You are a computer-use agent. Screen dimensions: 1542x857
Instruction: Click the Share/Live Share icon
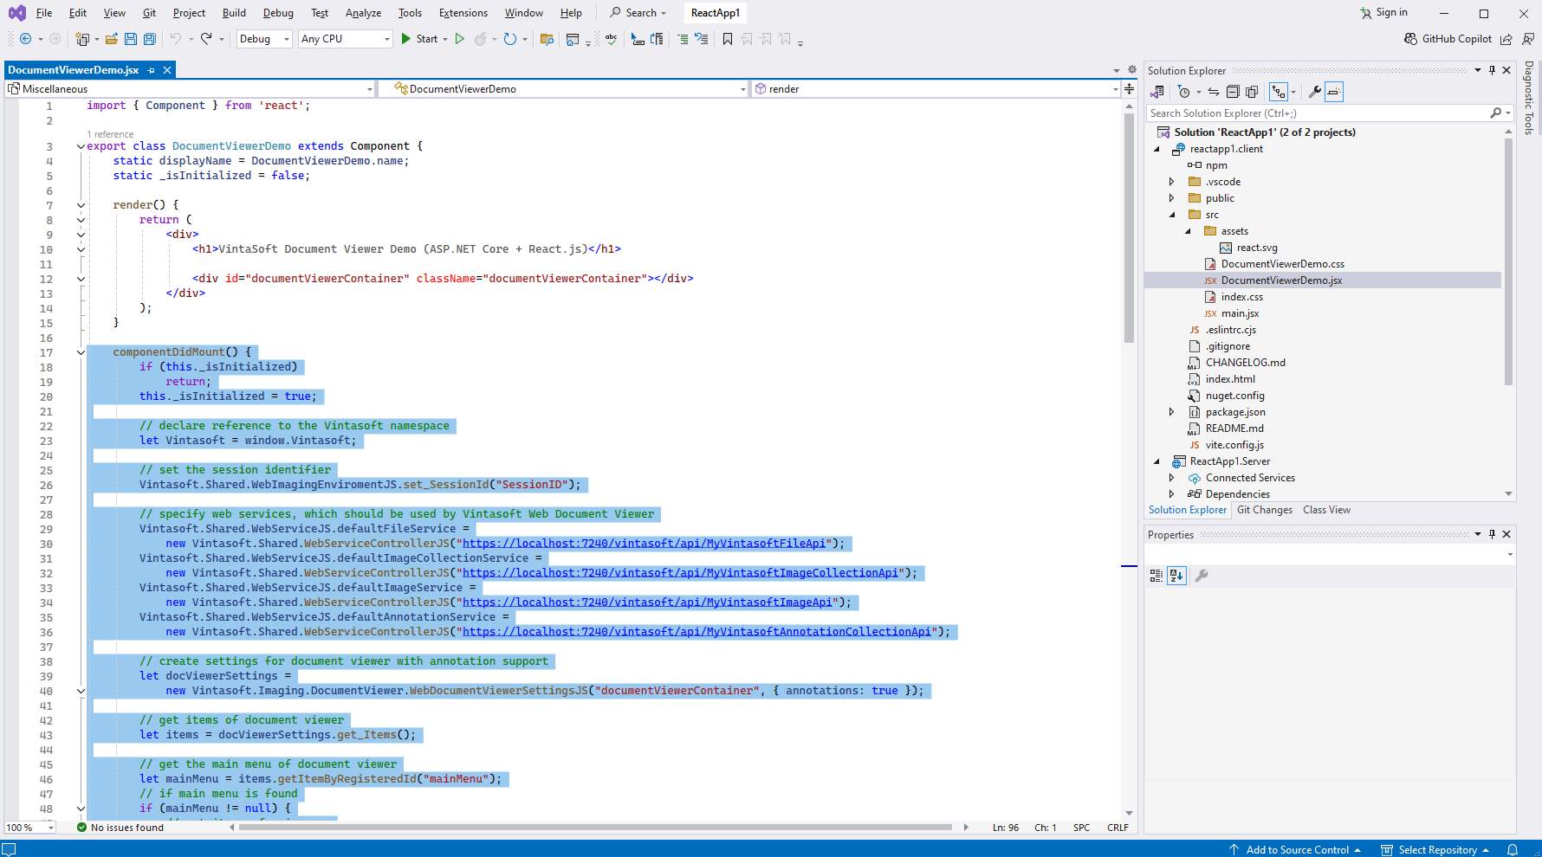tap(1506, 39)
